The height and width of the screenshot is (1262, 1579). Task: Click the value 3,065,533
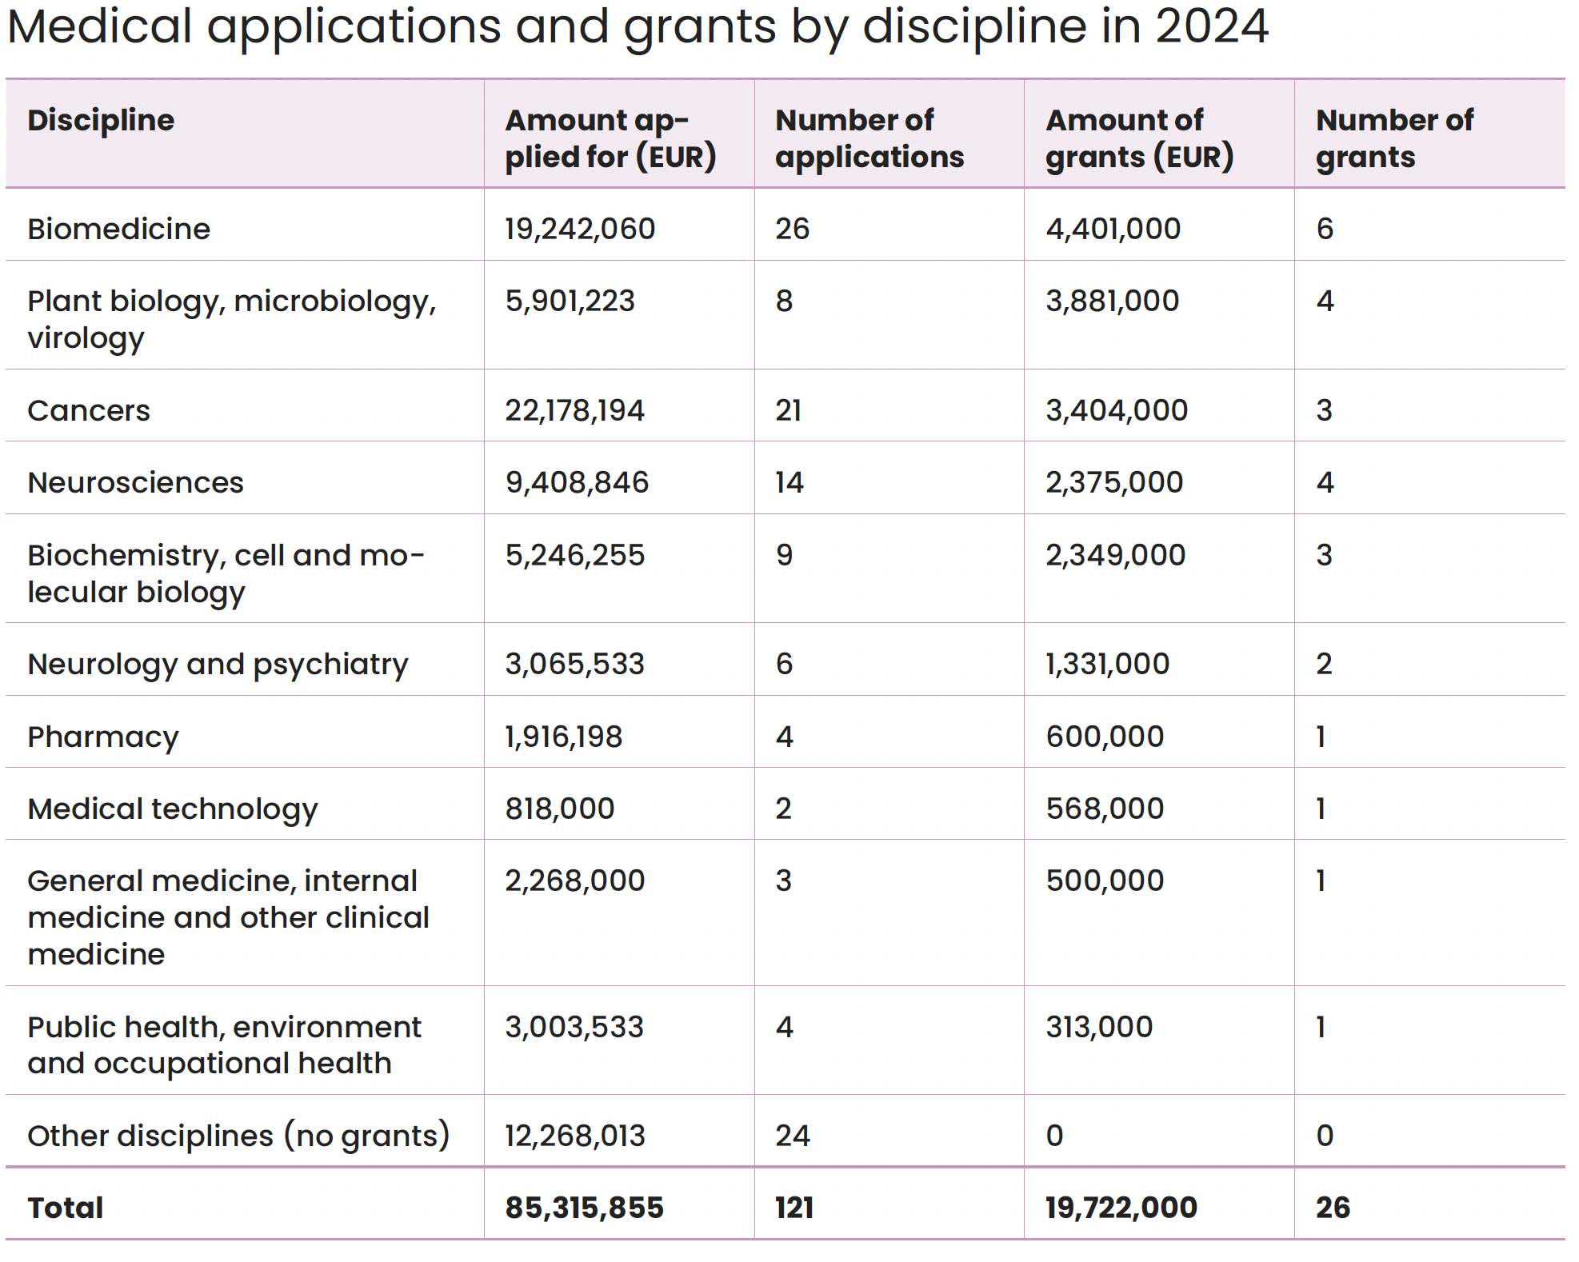click(x=574, y=664)
